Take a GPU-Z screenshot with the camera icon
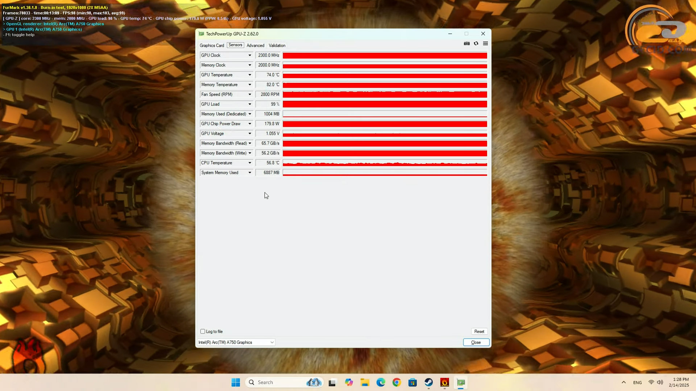Screen dimensions: 696x391 tap(467, 43)
